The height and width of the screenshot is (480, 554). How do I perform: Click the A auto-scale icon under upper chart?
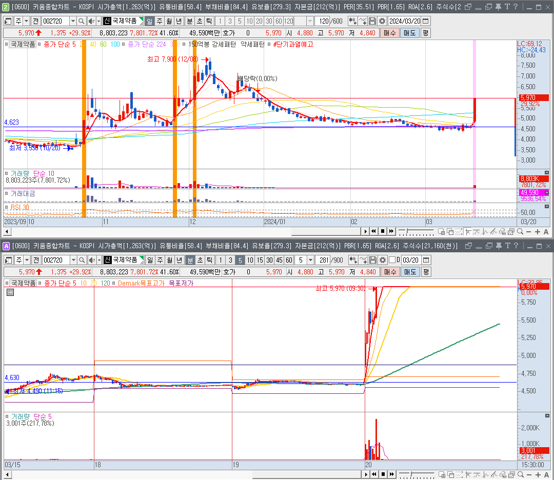point(546,232)
